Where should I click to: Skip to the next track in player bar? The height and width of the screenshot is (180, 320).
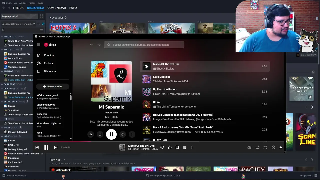point(56,147)
